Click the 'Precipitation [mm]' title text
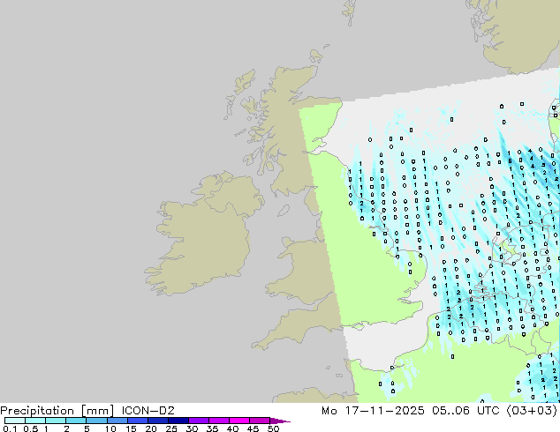Viewport: 560px width, 432px height. click(x=57, y=411)
